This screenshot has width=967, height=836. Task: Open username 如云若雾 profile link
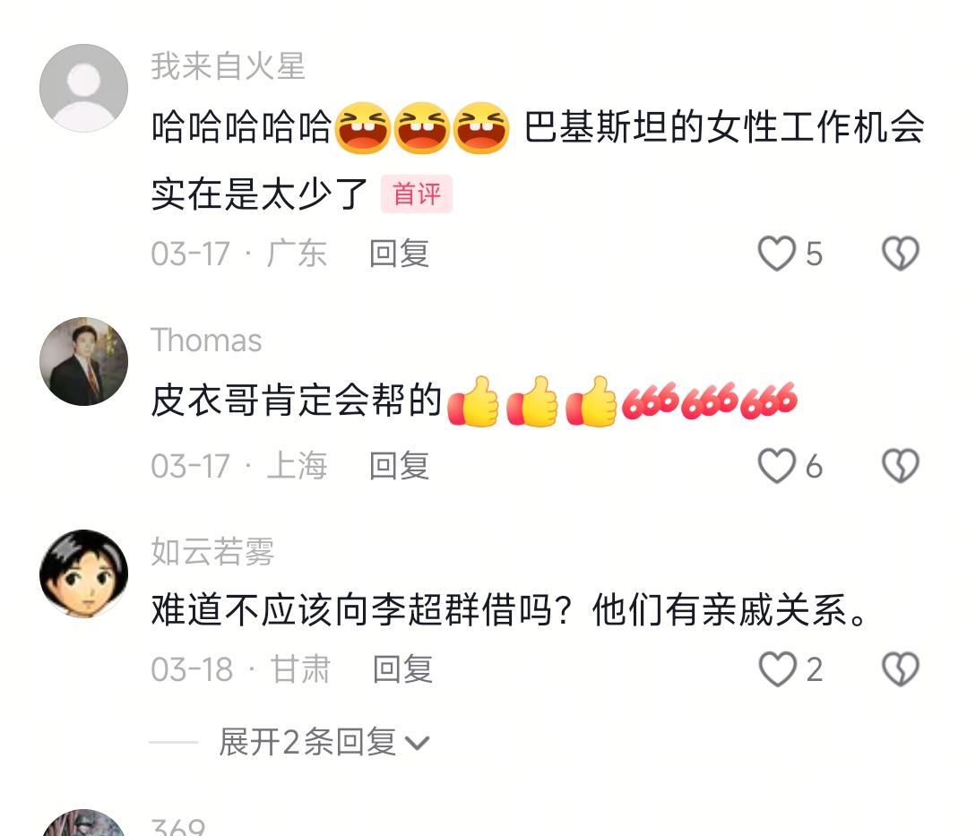(212, 552)
